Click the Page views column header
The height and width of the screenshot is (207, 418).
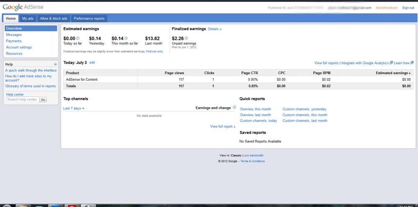pos(174,73)
